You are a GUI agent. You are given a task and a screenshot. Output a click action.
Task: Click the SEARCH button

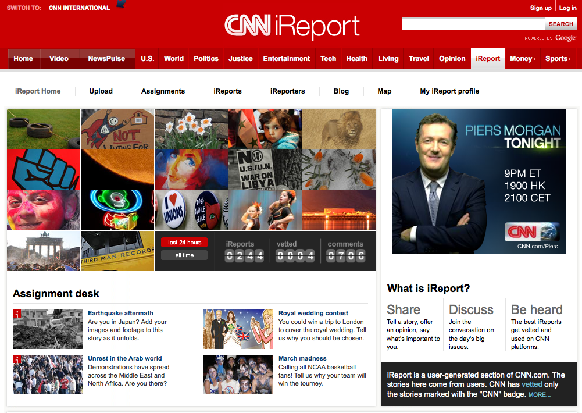pyautogui.click(x=561, y=24)
